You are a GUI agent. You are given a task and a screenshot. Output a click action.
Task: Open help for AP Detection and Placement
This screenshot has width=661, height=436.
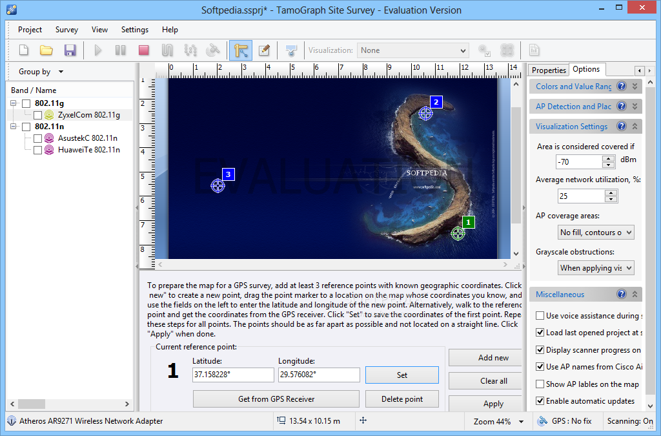coord(622,107)
